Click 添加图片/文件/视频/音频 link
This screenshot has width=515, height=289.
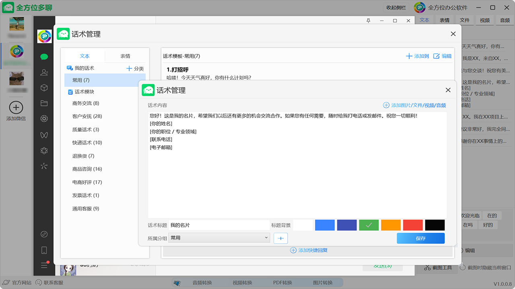(x=414, y=105)
